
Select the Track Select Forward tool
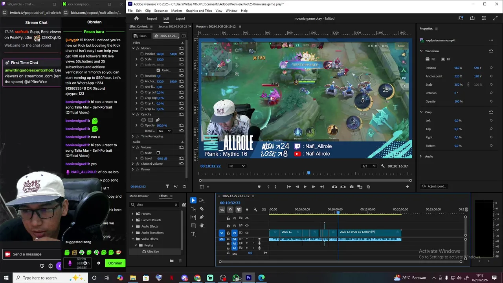coord(202,200)
